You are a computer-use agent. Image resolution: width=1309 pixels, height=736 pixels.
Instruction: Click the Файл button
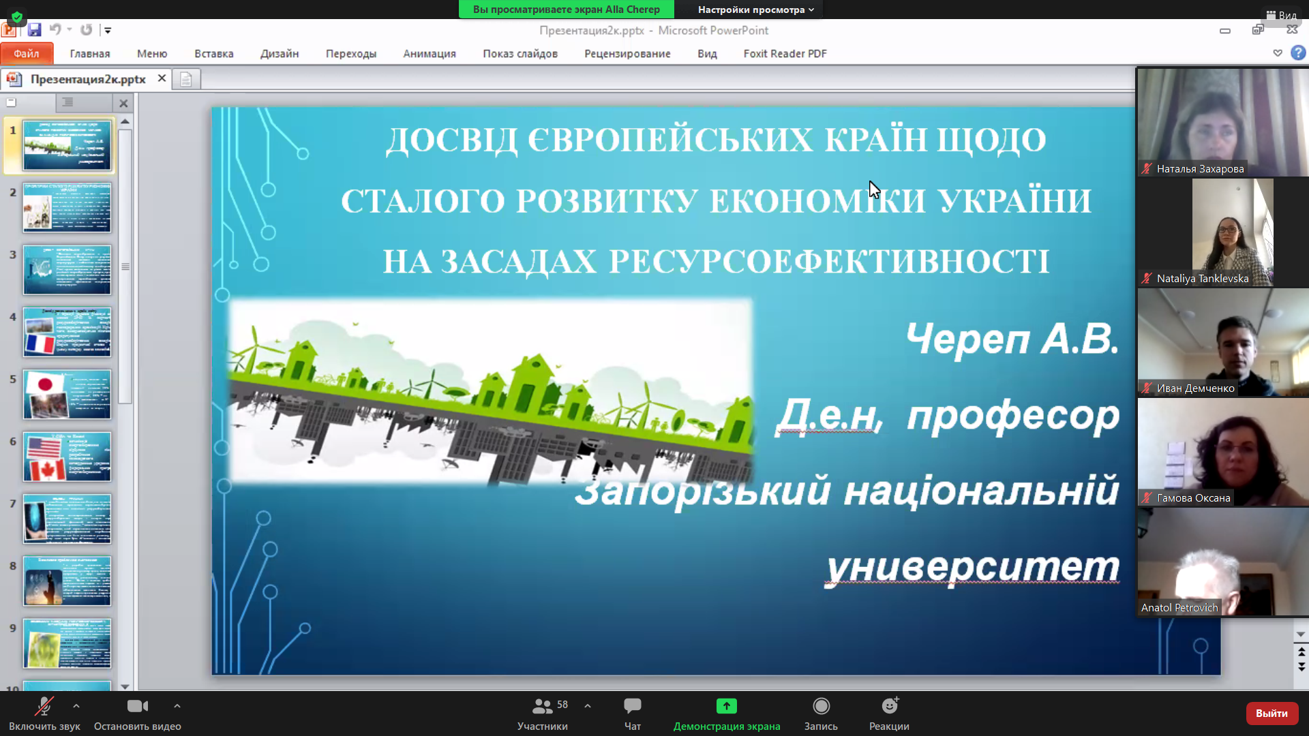coord(27,54)
